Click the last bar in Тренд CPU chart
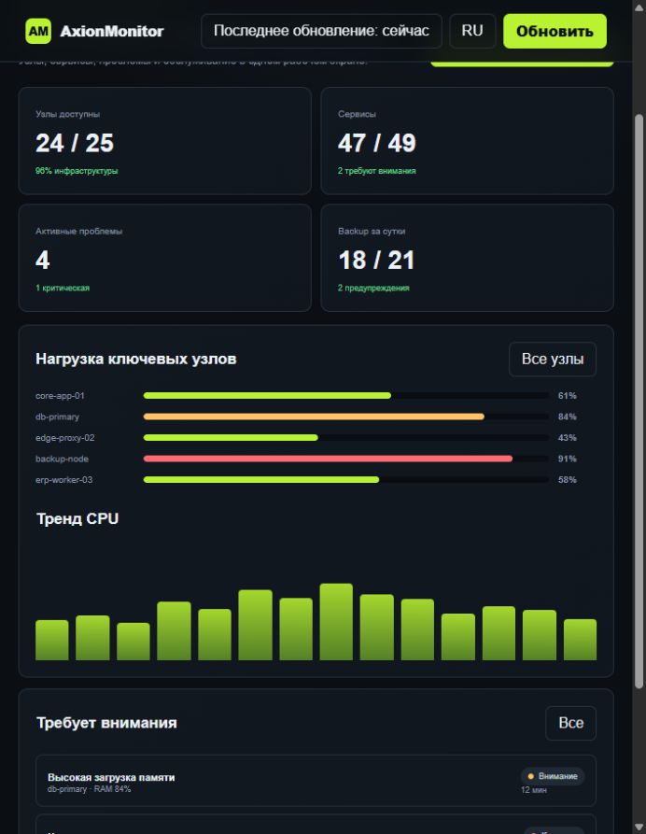This screenshot has height=834, width=646. pos(580,640)
